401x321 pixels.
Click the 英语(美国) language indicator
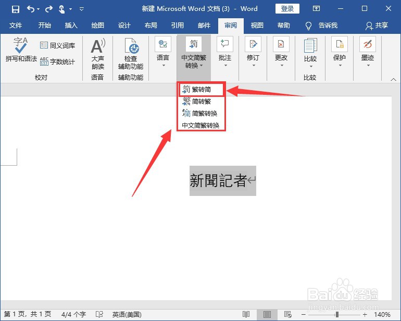pyautogui.click(x=127, y=314)
